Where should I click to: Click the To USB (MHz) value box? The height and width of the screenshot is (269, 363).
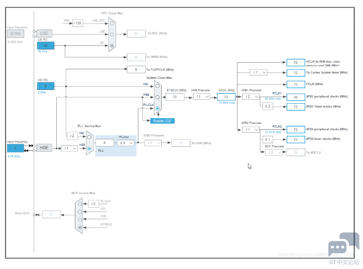pyautogui.click(x=181, y=143)
